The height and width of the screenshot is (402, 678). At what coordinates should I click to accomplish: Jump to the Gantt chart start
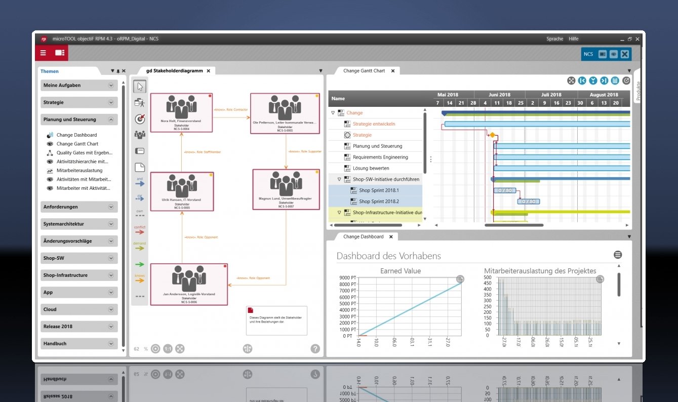pos(582,81)
